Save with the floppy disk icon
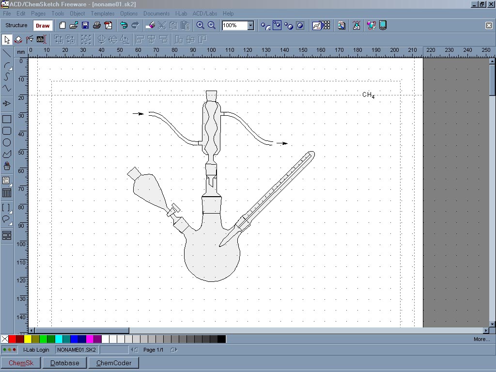 [x=85, y=25]
